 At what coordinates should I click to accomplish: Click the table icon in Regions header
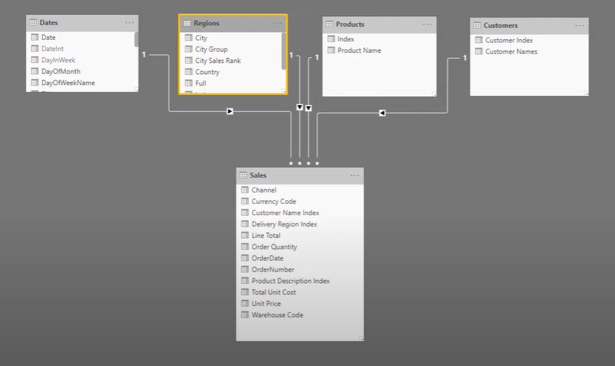coord(187,23)
